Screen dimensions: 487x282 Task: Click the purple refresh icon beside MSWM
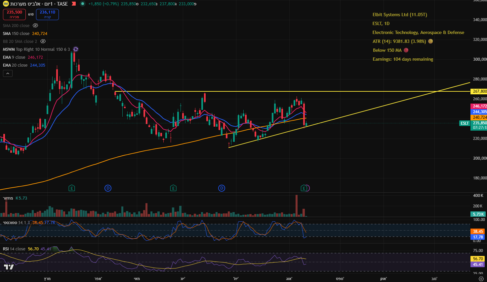coord(75,49)
